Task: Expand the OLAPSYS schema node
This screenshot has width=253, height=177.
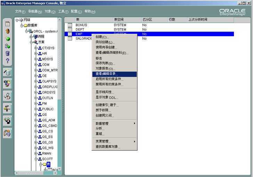Action: (x=36, y=81)
